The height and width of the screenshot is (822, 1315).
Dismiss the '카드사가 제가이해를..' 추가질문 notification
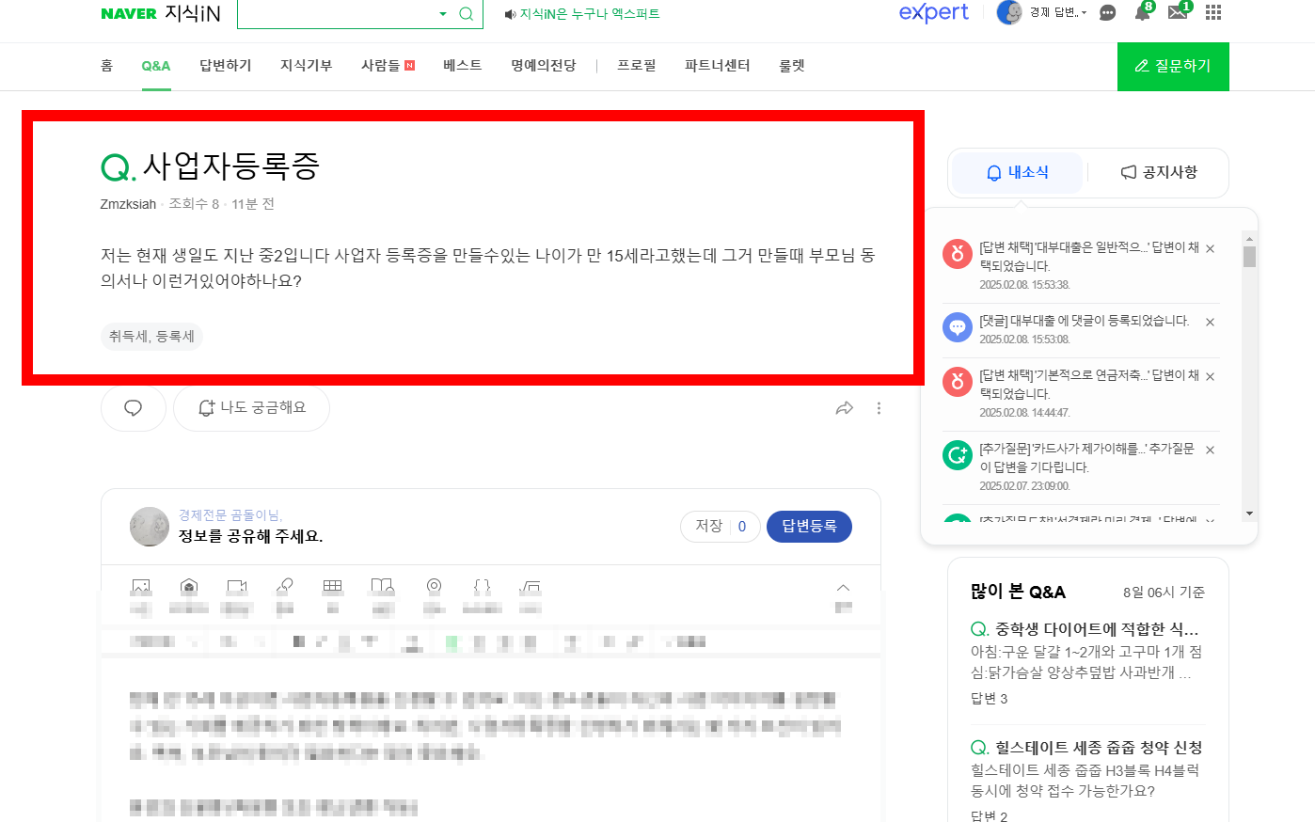1211,451
